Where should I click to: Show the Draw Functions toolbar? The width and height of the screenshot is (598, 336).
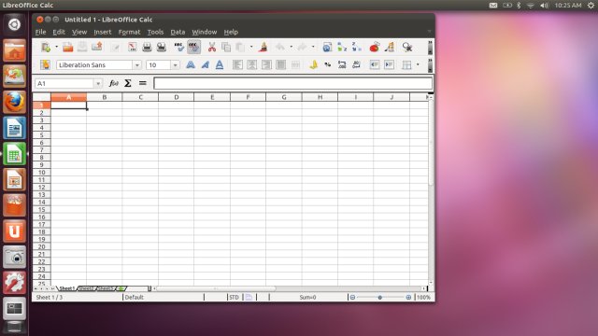(x=390, y=47)
